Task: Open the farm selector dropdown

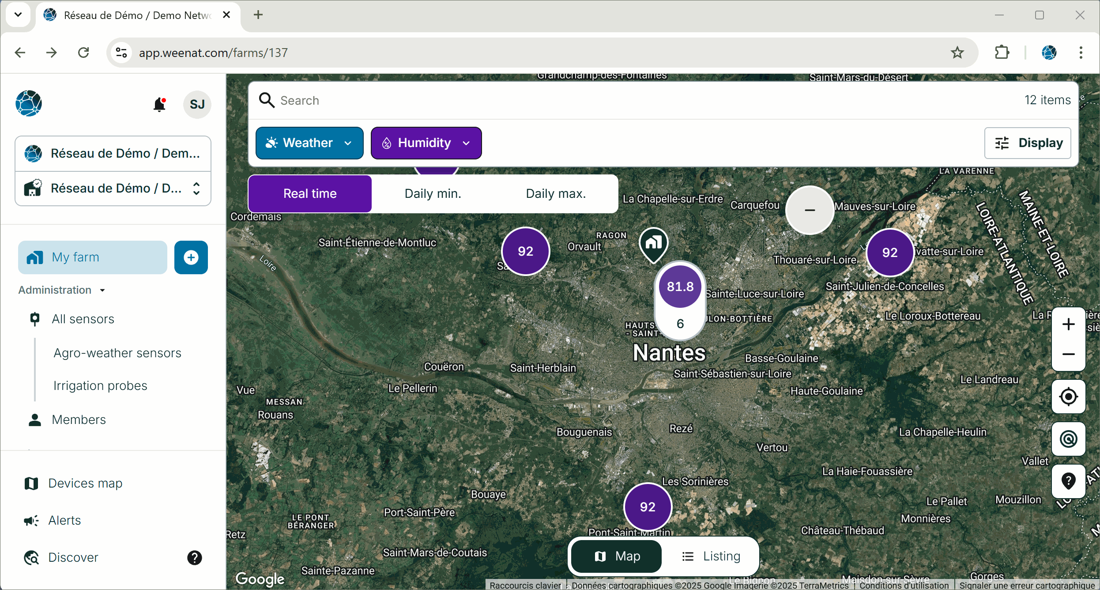Action: 113,189
